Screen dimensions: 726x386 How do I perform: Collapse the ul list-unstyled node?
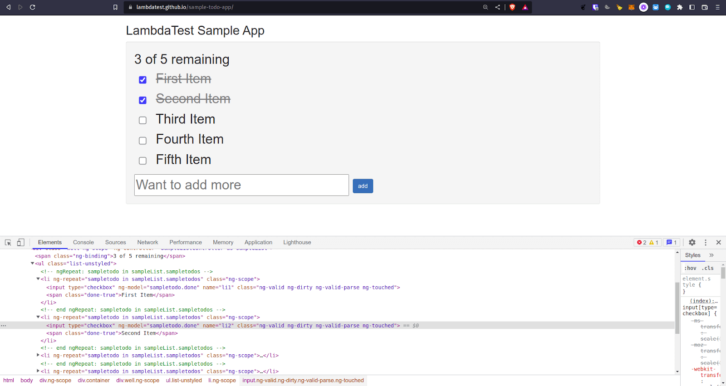point(32,264)
